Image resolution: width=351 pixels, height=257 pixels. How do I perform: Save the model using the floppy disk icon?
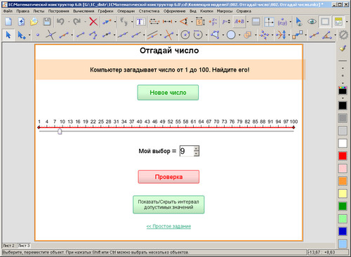(47, 22)
